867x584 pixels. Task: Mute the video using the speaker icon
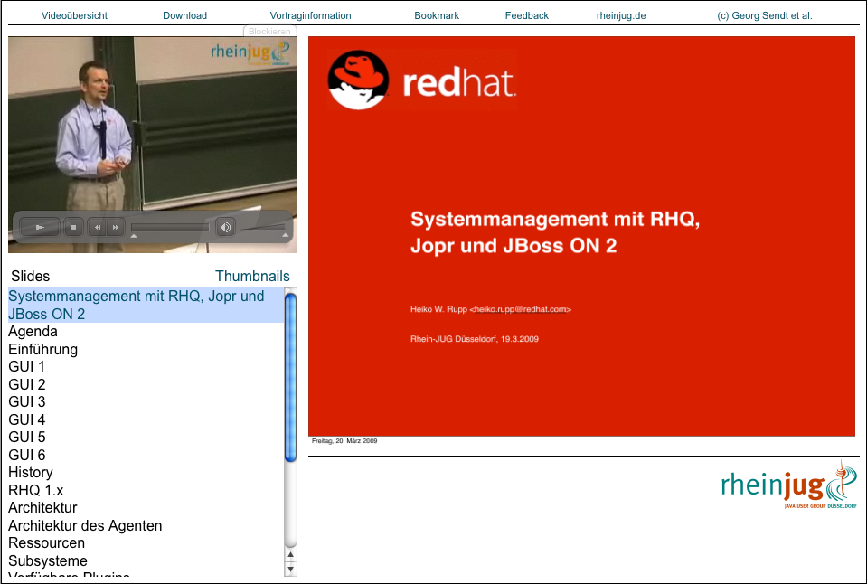coord(225,227)
